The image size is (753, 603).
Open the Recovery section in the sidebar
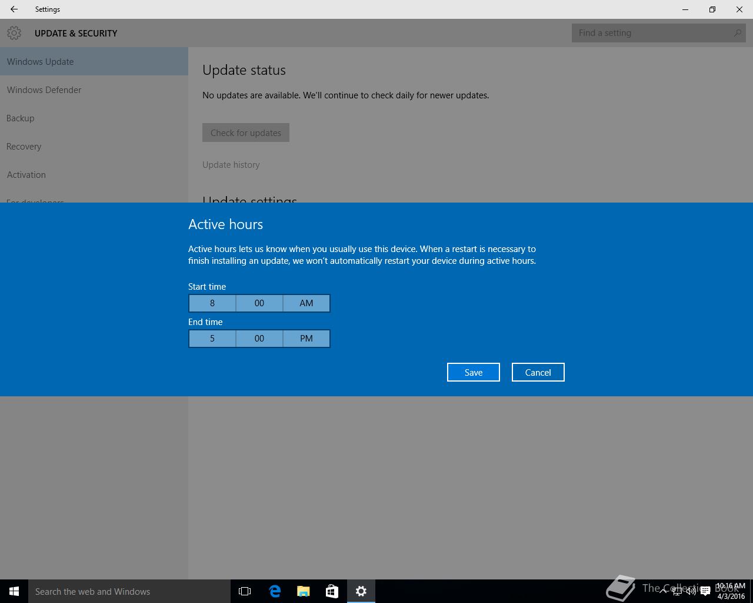[x=94, y=146]
